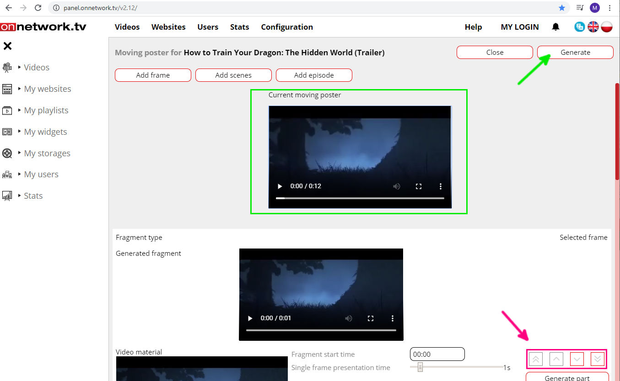Click the My widgets icon in sidebar
Image resolution: width=620 pixels, height=381 pixels.
pyautogui.click(x=7, y=132)
